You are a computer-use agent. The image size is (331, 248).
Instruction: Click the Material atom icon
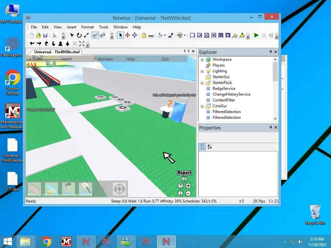180,35
